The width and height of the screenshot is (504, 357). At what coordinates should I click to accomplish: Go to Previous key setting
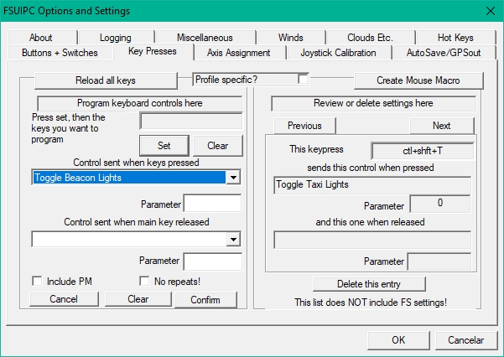pos(304,126)
